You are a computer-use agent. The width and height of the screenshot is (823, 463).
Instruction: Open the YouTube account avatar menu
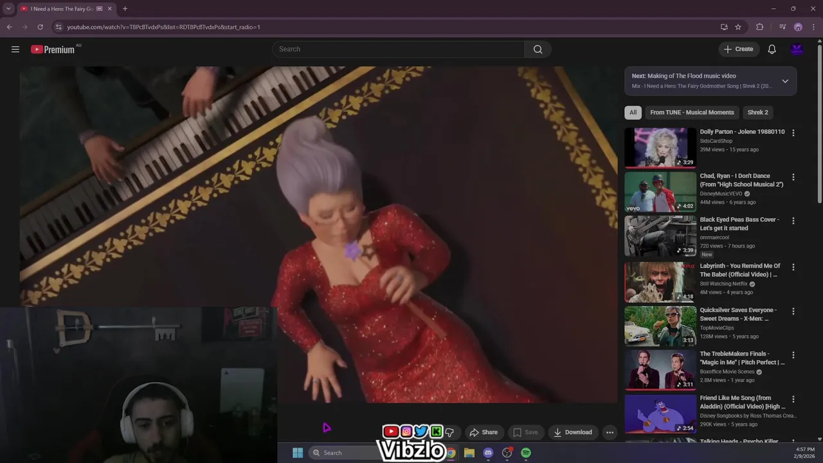pos(797,50)
